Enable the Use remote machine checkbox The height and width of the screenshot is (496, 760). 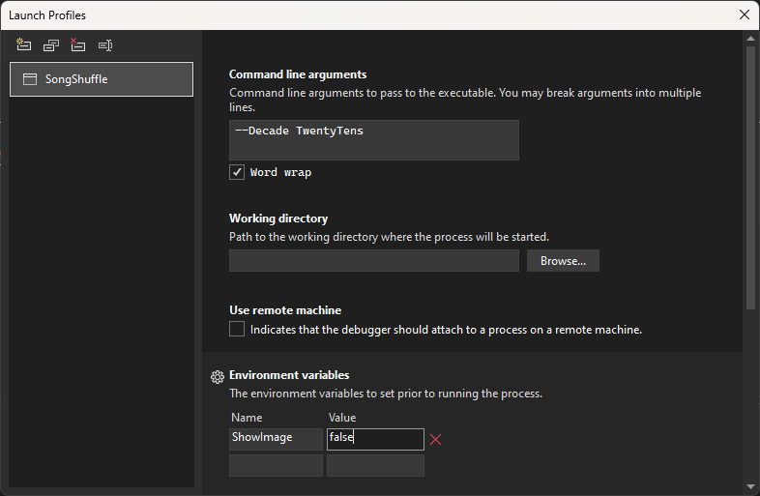tap(237, 329)
